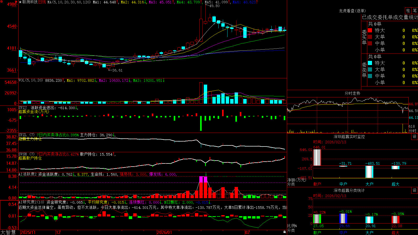
Task: Click the SVZL indicator label
Action: tap(22, 135)
